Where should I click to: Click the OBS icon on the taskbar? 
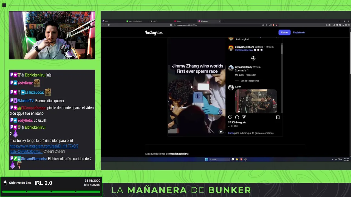245,160
